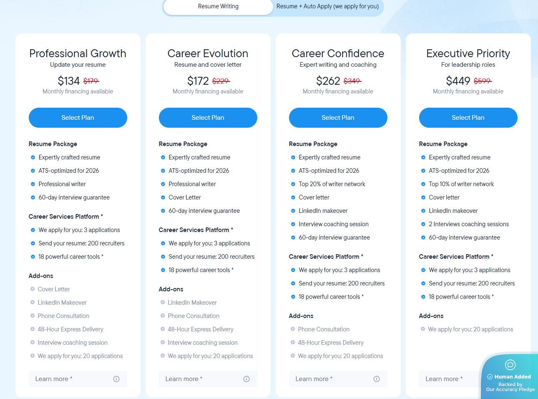538x399 pixels.
Task: Toggle Phone Consultation add-on in Career Confidence
Action: tap(293, 329)
